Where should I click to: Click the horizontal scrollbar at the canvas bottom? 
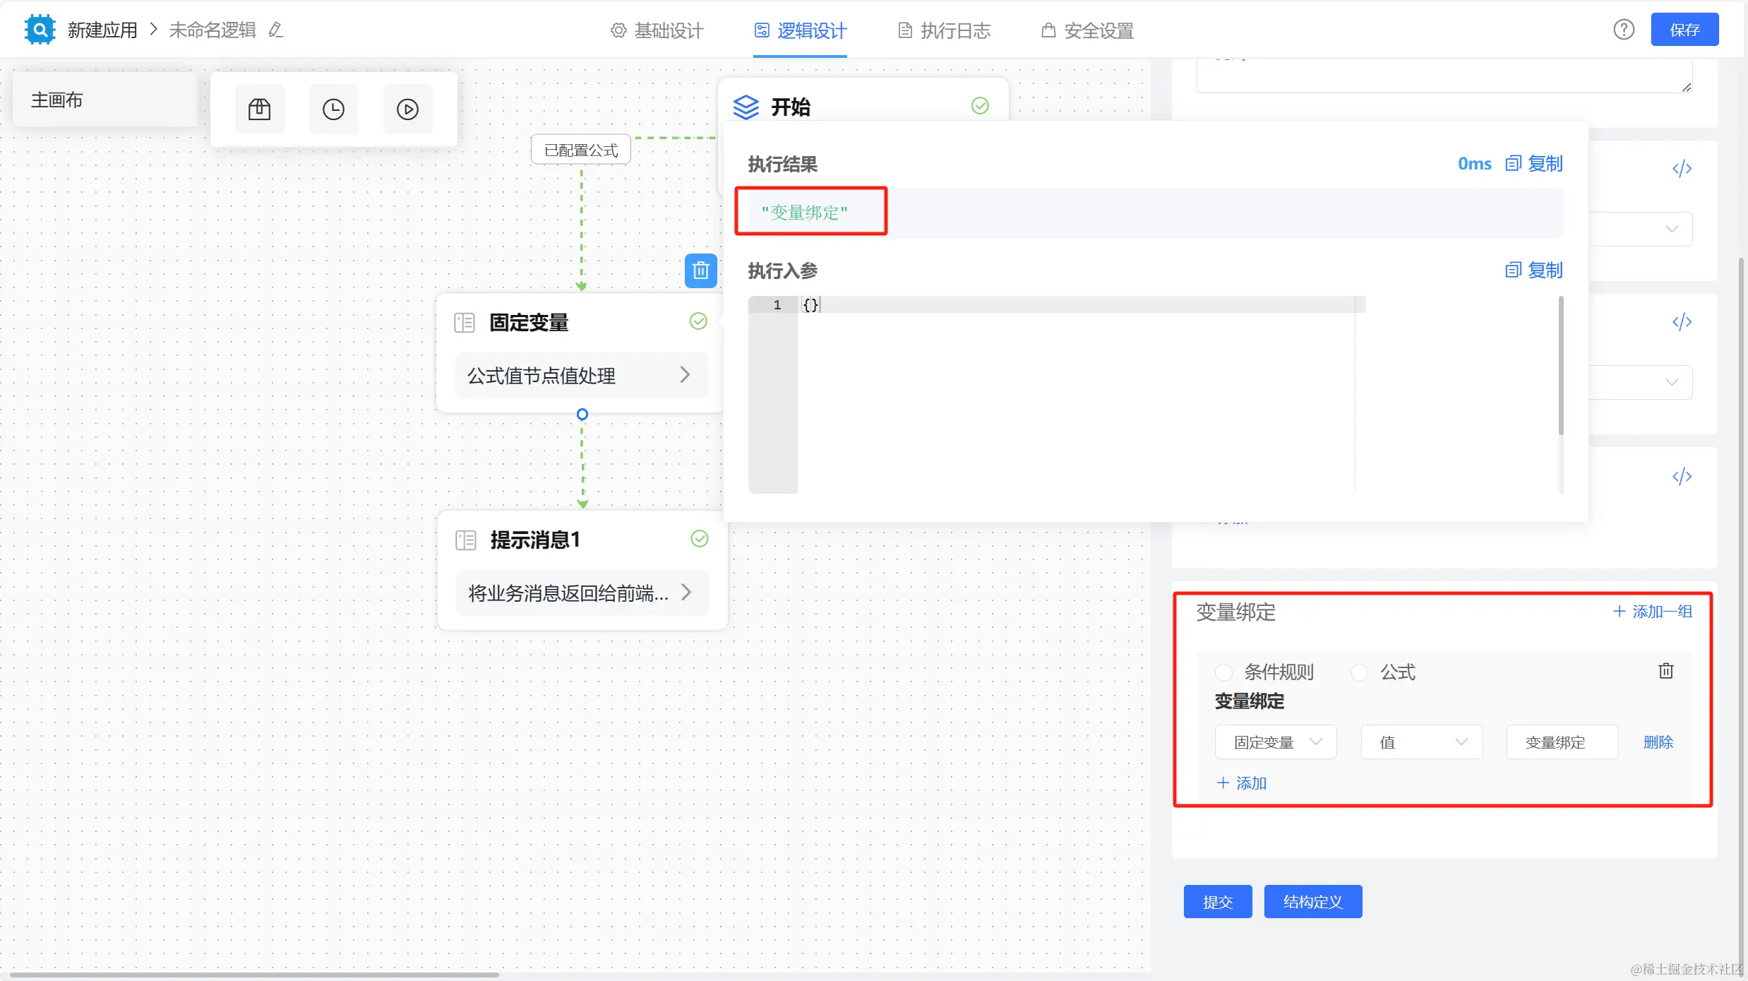pyautogui.click(x=254, y=975)
